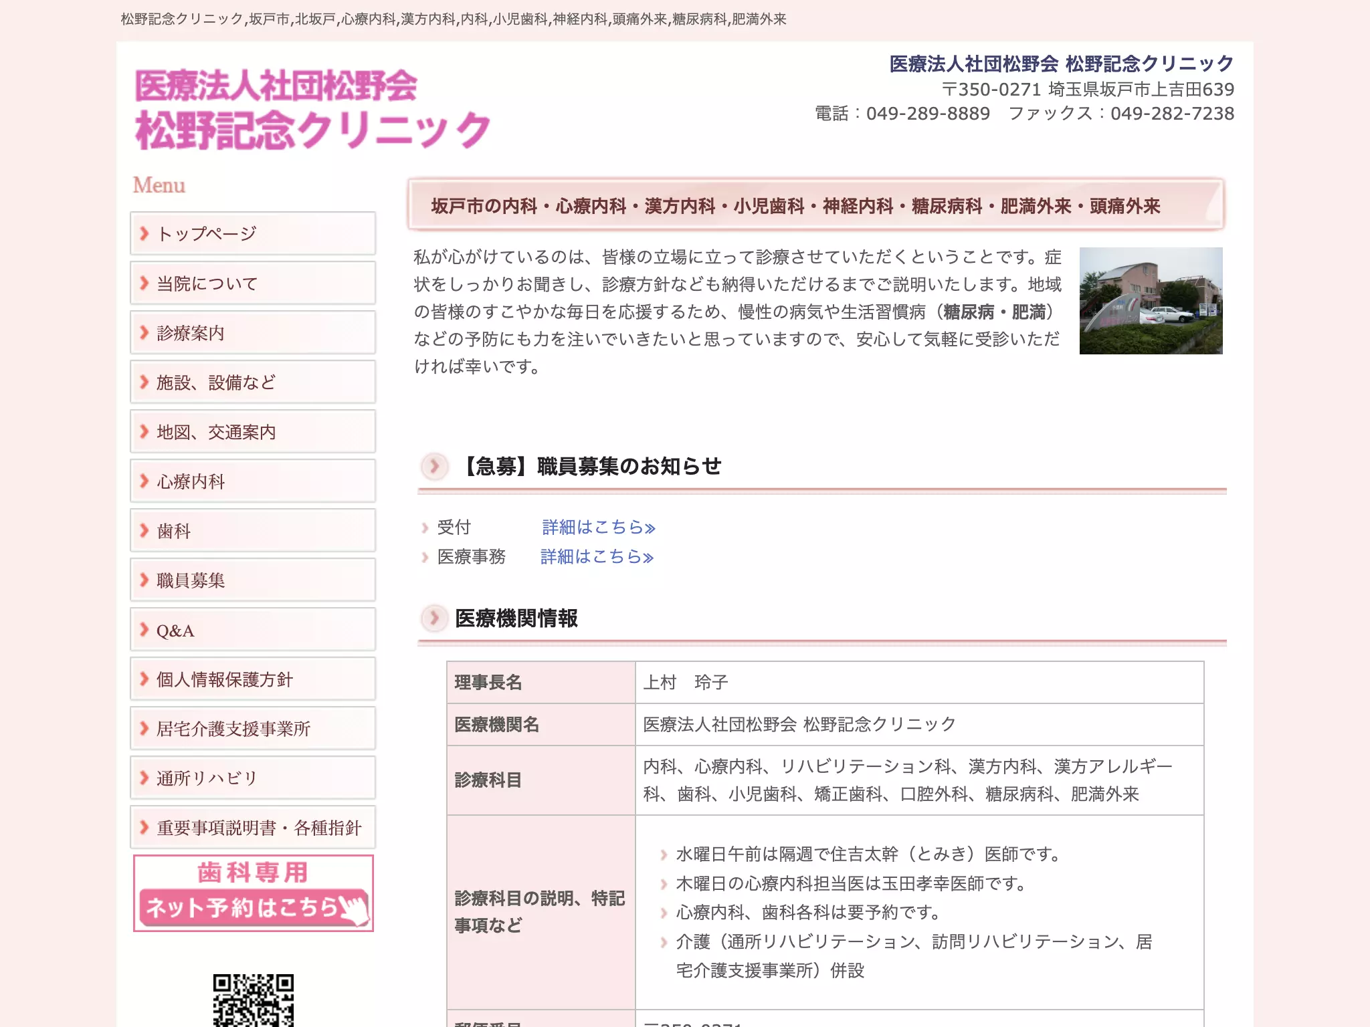Click the pink 松野記念クリニック logo

point(313,109)
